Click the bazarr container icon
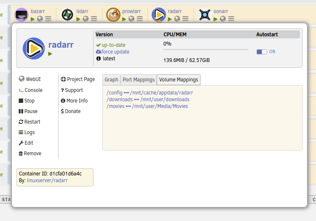This screenshot has width=316, height=221. [21, 14]
